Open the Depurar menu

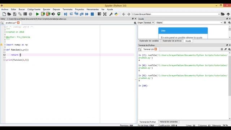click(x=56, y=9)
